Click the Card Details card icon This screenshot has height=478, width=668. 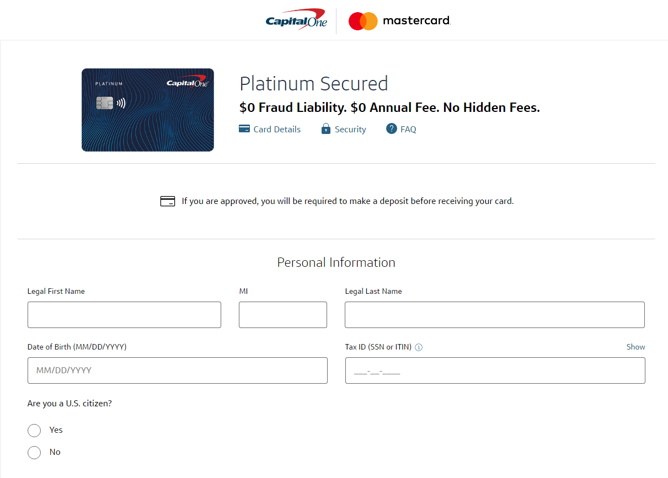pos(244,129)
